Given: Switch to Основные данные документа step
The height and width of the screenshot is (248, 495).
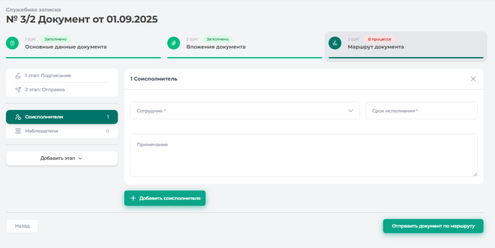Looking at the screenshot, I should tap(66, 47).
